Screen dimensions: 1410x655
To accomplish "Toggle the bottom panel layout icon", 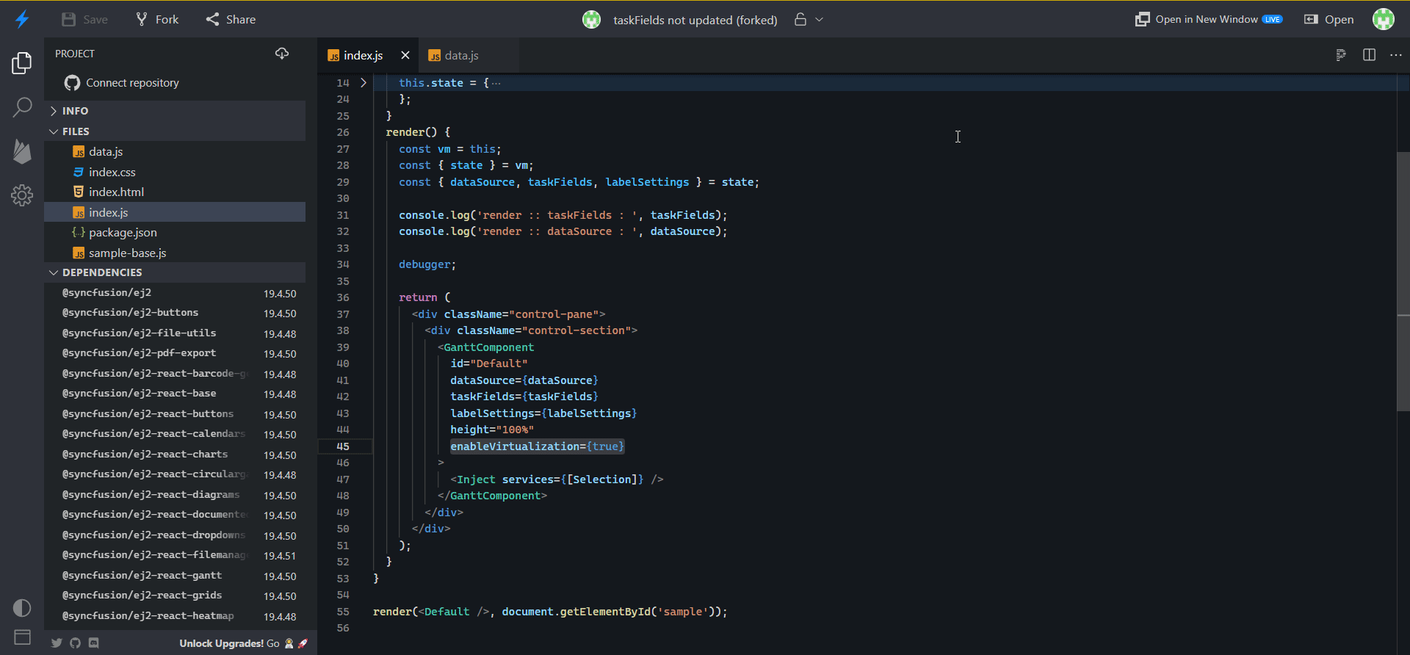I will point(22,637).
